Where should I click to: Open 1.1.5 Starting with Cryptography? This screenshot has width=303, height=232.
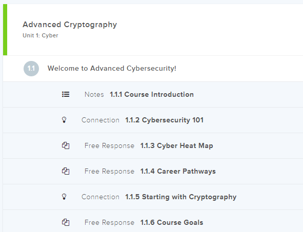click(180, 197)
